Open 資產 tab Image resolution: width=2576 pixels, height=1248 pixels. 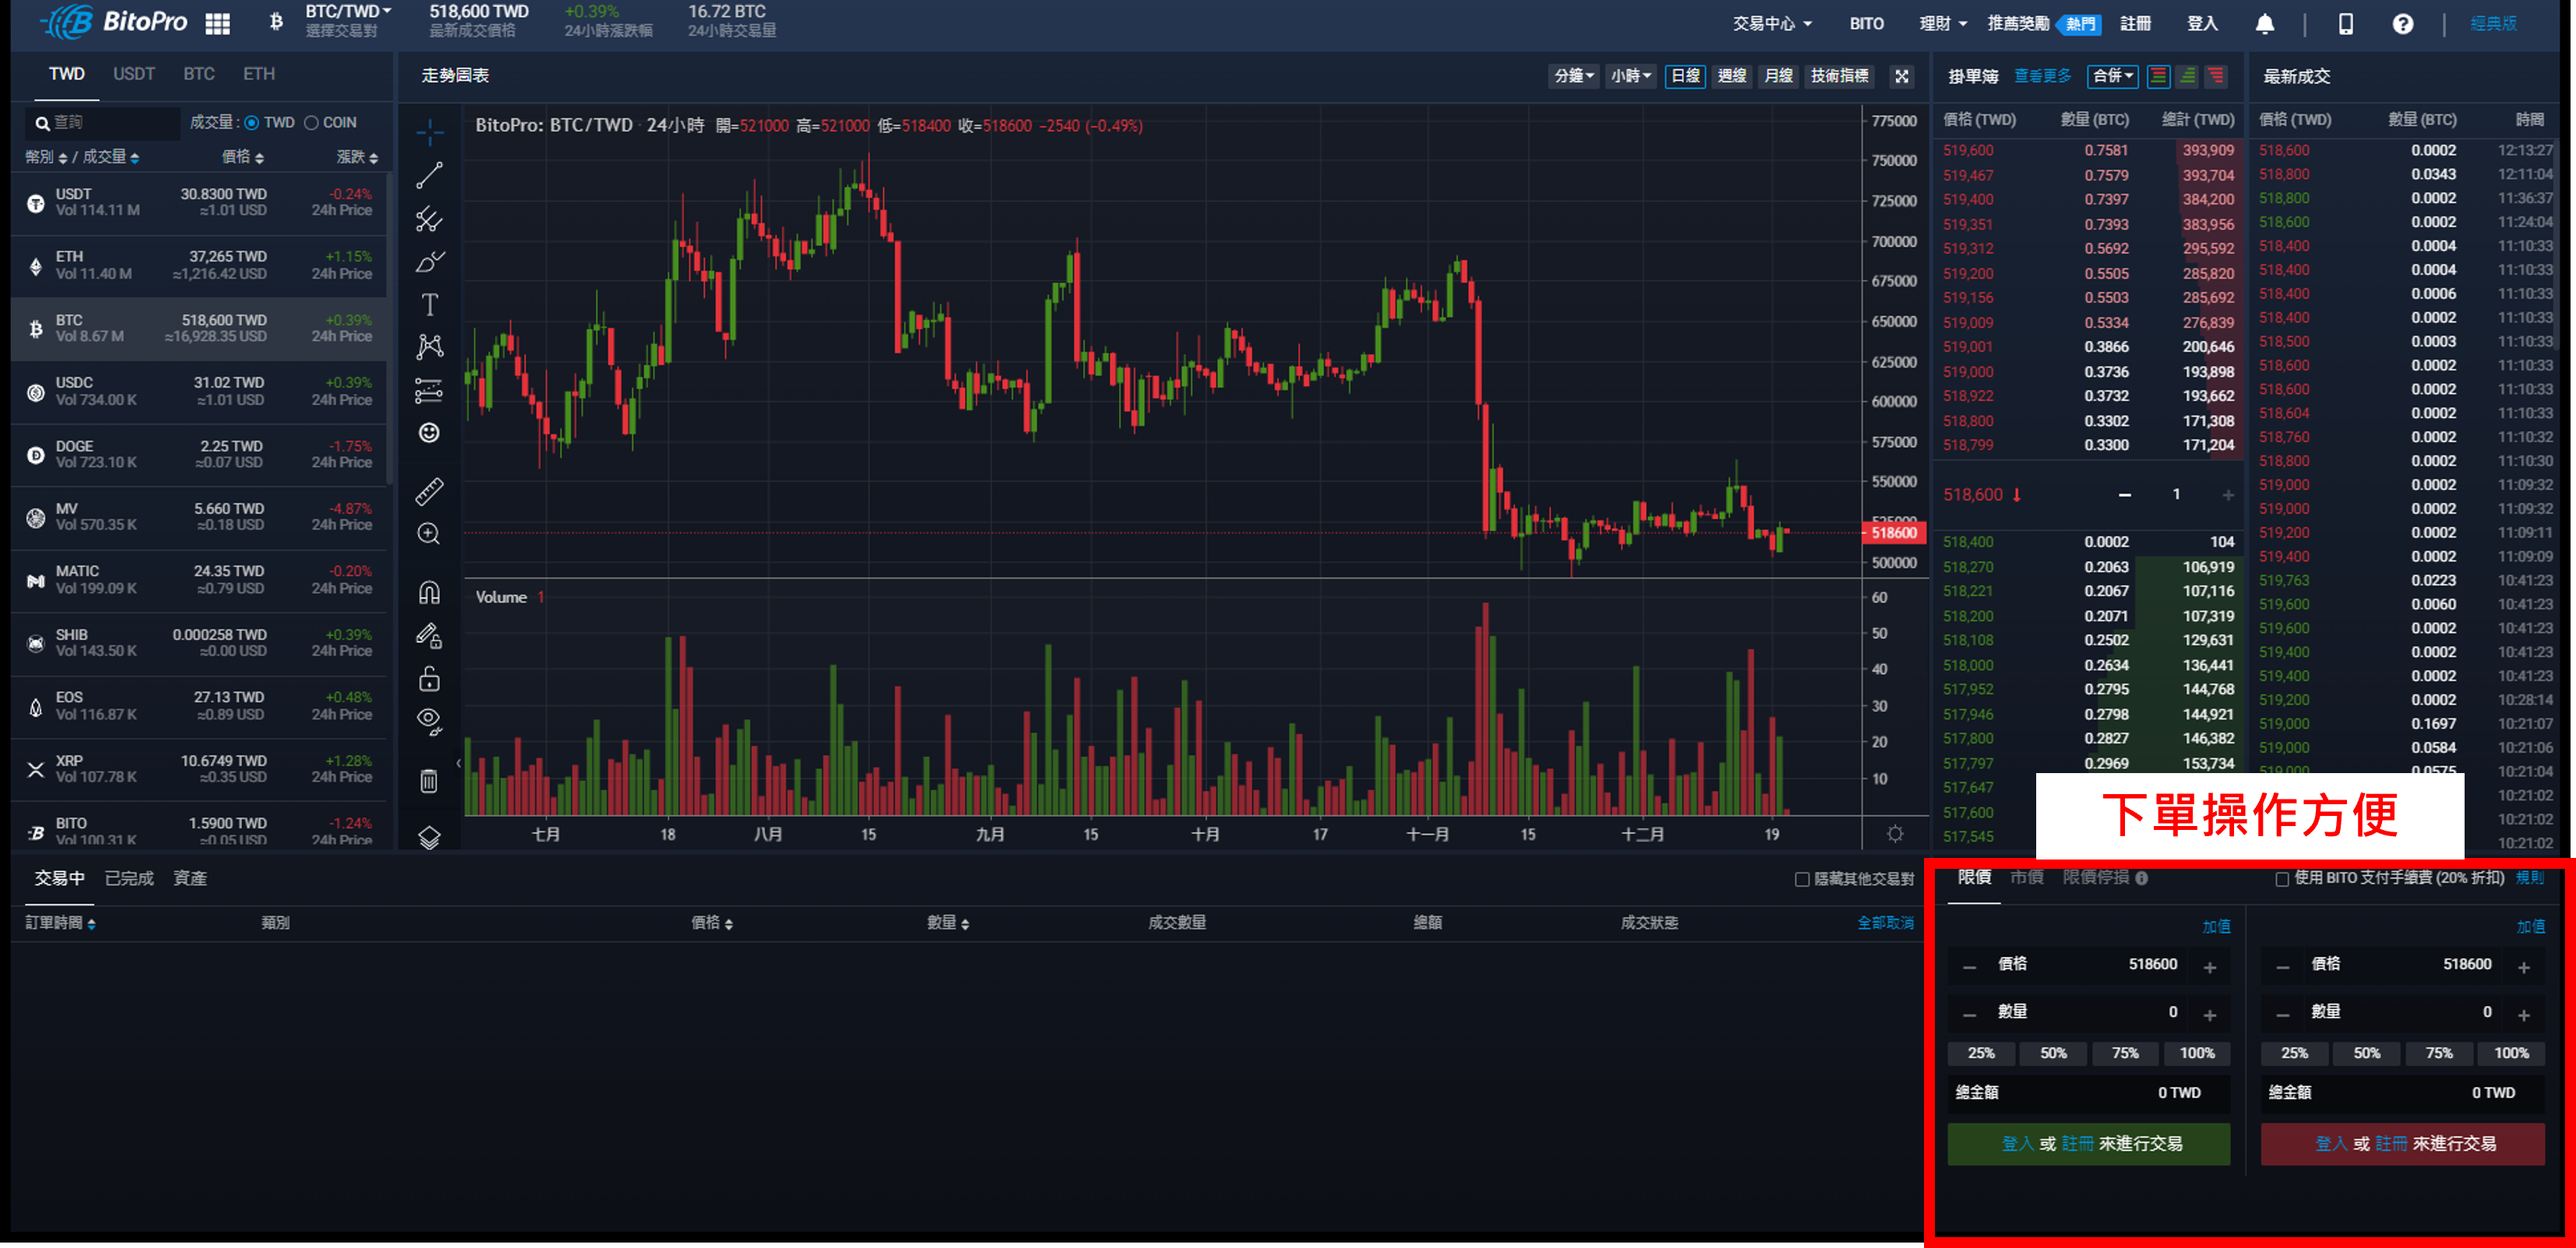tap(190, 878)
